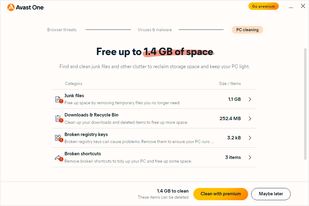The width and height of the screenshot is (309, 206).
Task: Click the Broken shortcuts arrow icon
Action: point(58,157)
